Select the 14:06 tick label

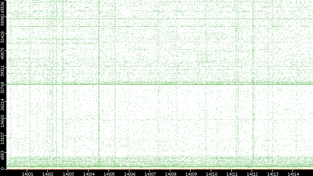pyautogui.click(x=129, y=174)
